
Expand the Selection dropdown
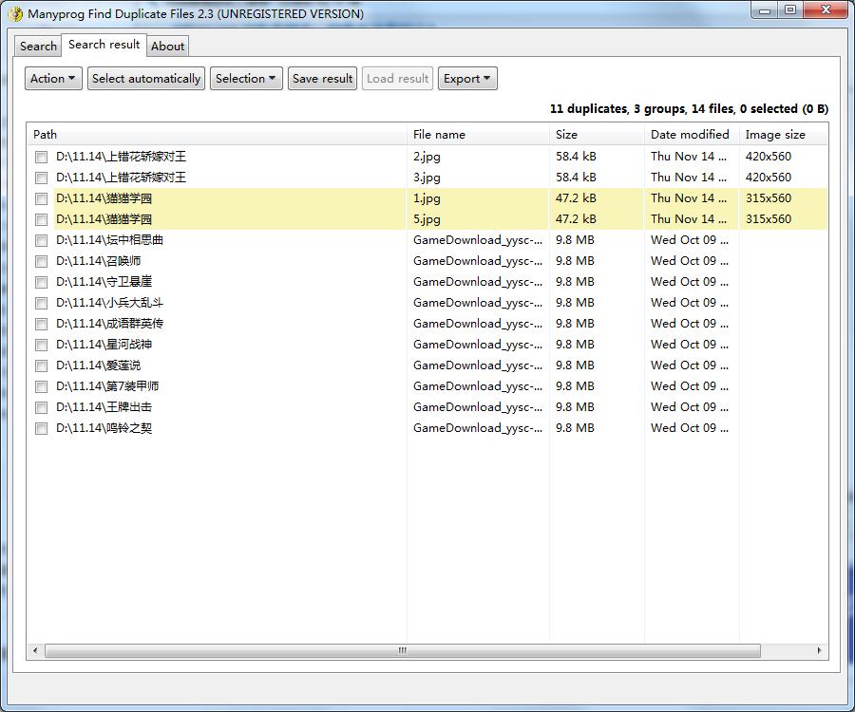(246, 79)
